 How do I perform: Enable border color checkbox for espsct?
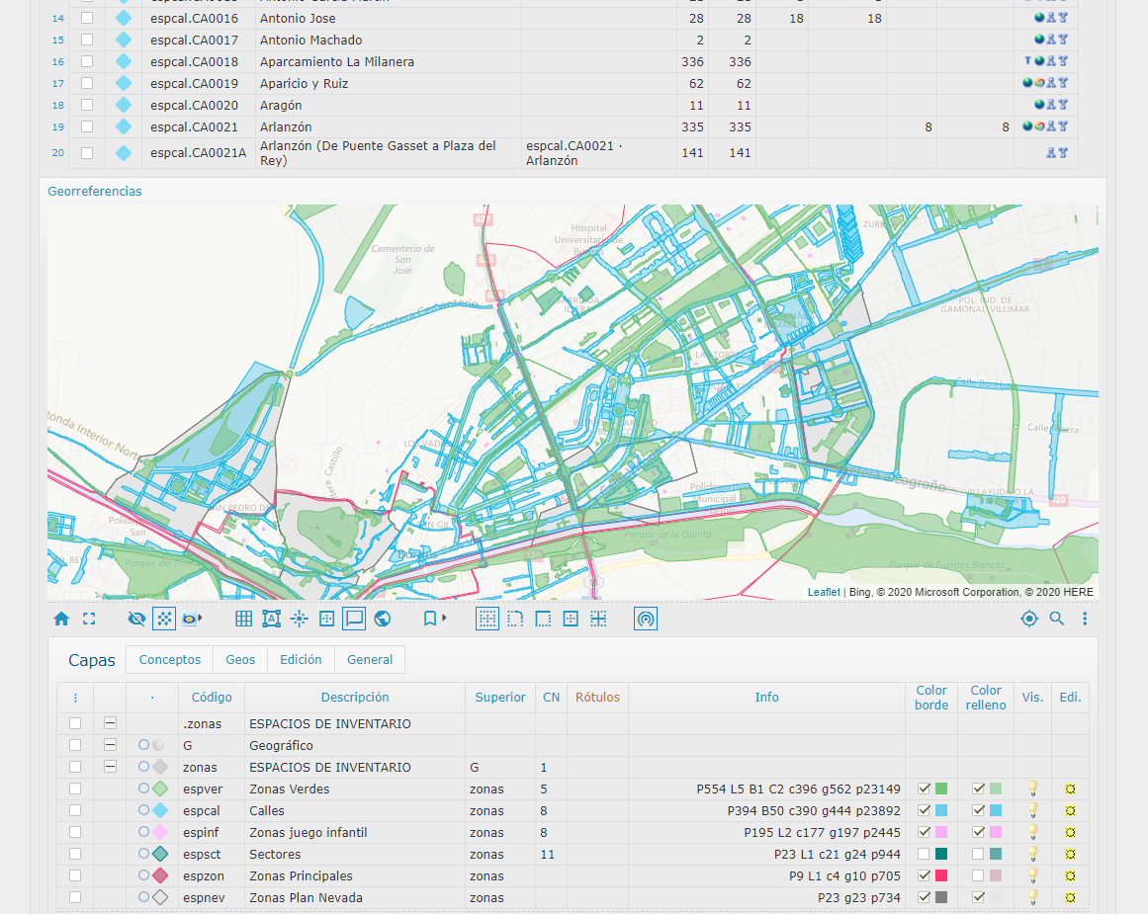[924, 854]
